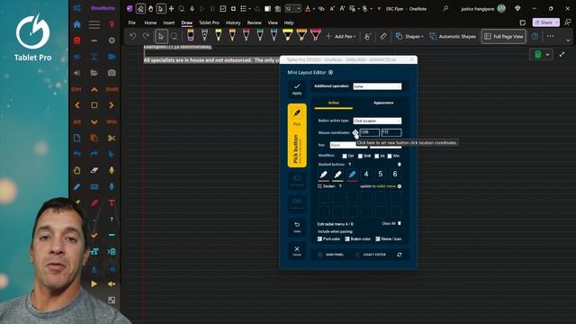Click the scissors cut icon in sidebar
This screenshot has height=324, width=576.
[x=112, y=138]
